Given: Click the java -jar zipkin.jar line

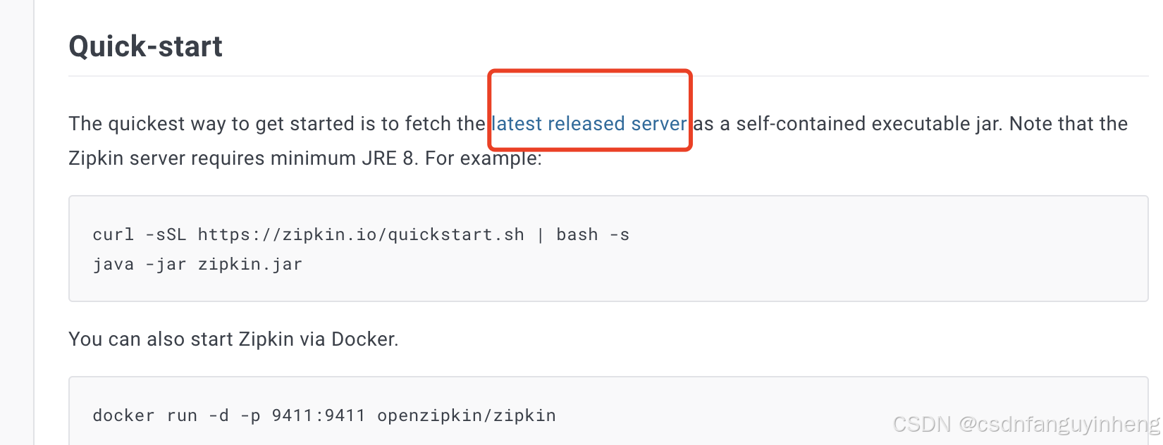Looking at the screenshot, I should (197, 264).
